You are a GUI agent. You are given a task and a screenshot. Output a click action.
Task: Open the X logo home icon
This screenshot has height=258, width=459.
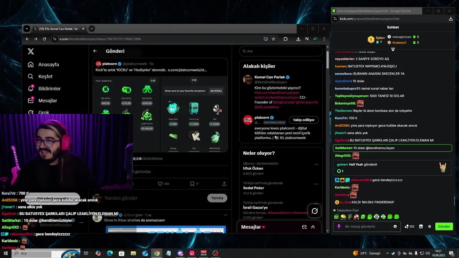[x=31, y=51]
